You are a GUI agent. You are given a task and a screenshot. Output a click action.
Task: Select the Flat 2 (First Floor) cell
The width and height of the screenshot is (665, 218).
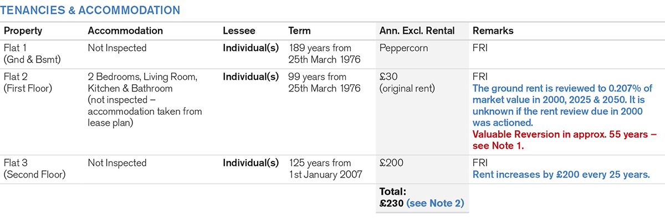pos(28,82)
